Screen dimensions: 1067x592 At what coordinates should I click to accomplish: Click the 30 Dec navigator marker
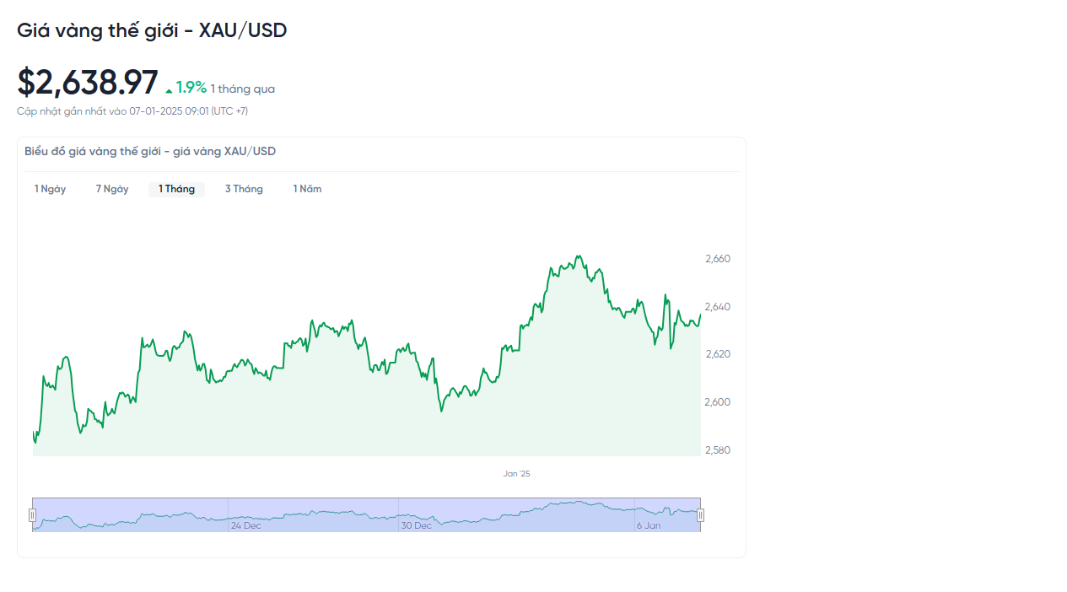click(x=416, y=525)
